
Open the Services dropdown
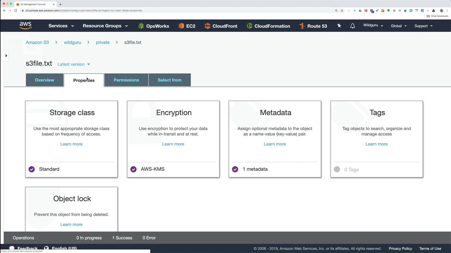pyautogui.click(x=61, y=26)
